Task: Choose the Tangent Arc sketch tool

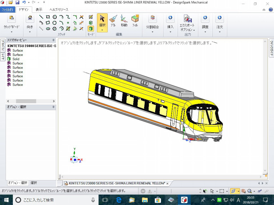Action: 61,17
